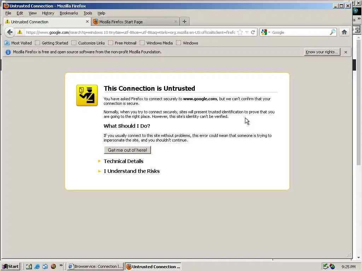Screen dimensions: 362x271
Task: Open the History menu
Action: coord(48,13)
